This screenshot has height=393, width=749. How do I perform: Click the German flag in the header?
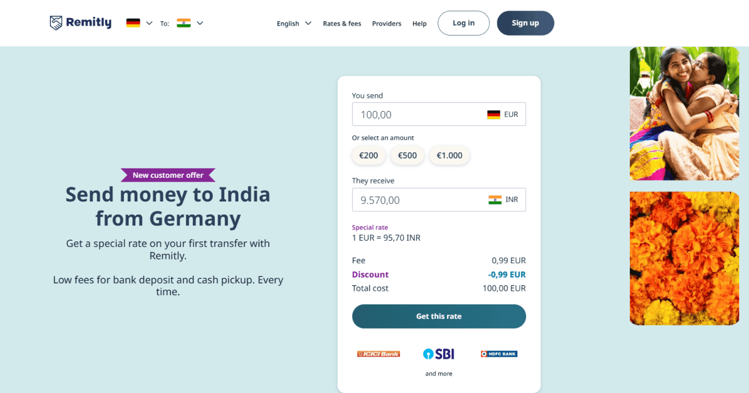click(133, 23)
